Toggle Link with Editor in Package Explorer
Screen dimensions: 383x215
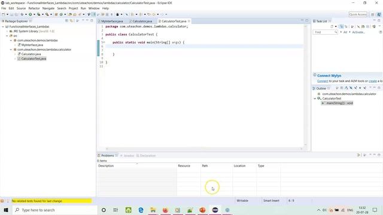click(71, 21)
